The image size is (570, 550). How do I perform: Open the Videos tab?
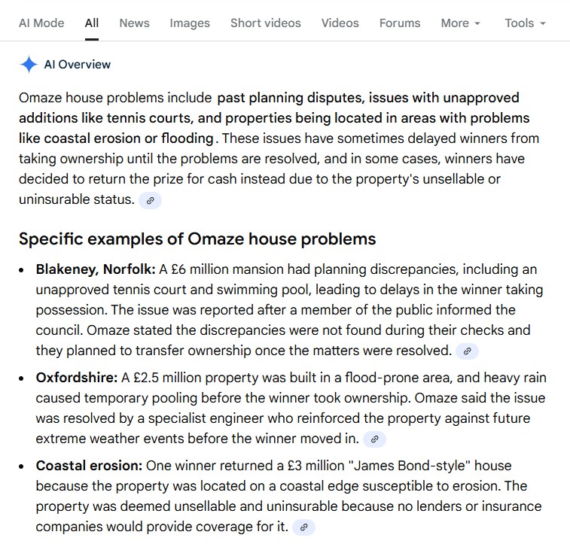(x=340, y=23)
